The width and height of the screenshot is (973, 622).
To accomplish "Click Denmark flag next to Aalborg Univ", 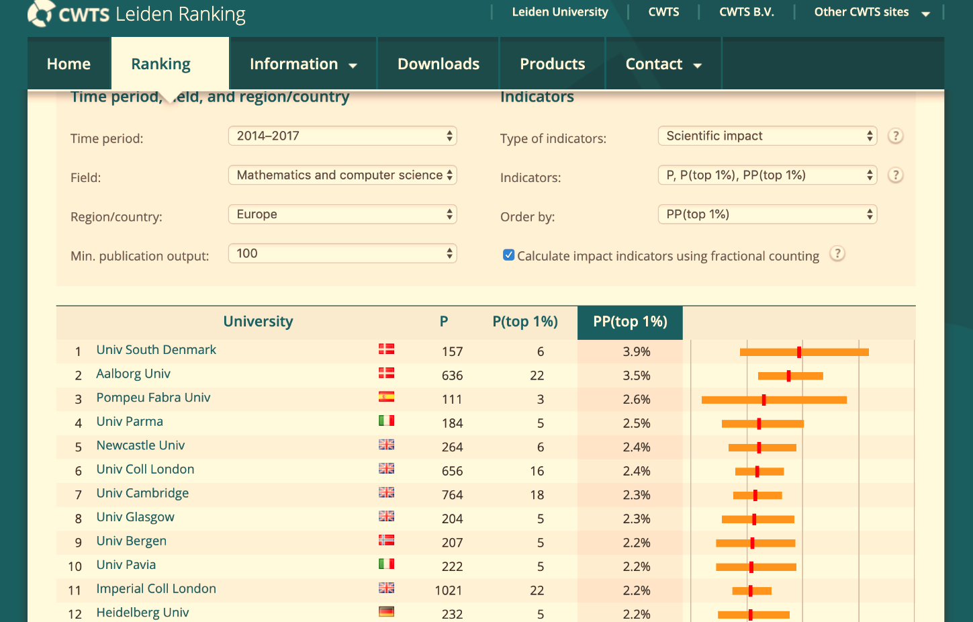I will [x=386, y=373].
